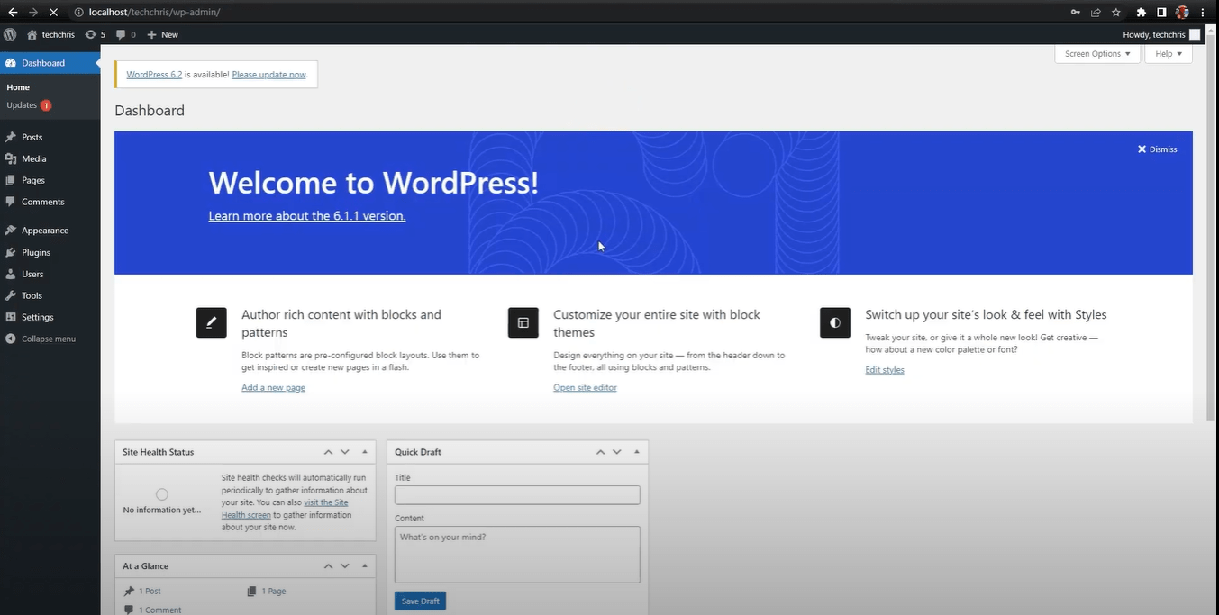Screen dimensions: 1219x615
Task: Toggle the Quick Draft panel triangle
Action: [x=637, y=452]
